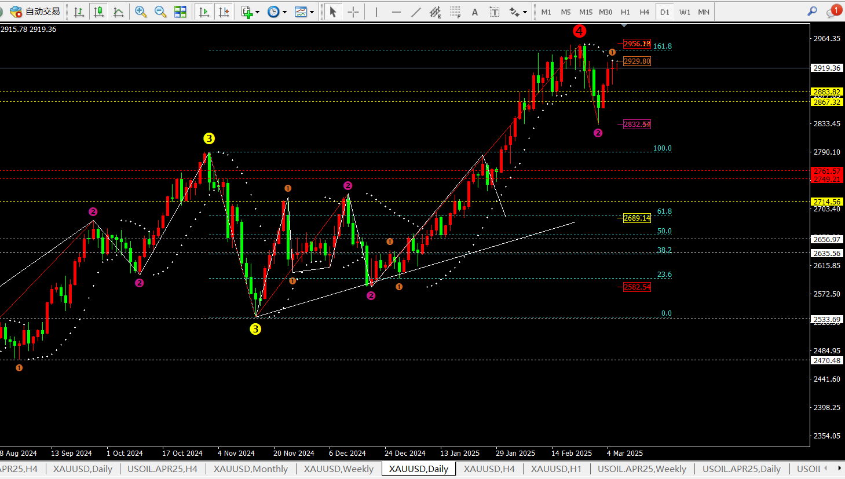
Task: Open chat notifications with badge 1
Action: [x=834, y=11]
